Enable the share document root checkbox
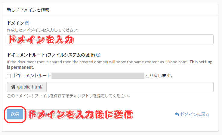The height and width of the screenshot is (135, 222). point(9,76)
